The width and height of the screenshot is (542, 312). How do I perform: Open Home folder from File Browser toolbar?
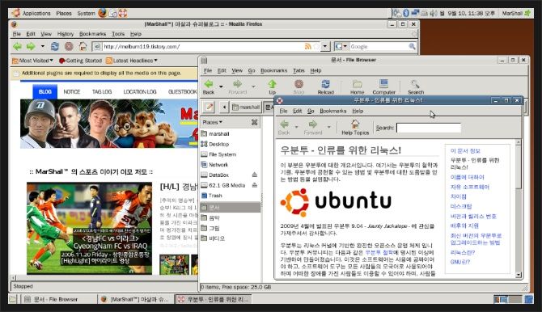tap(357, 87)
